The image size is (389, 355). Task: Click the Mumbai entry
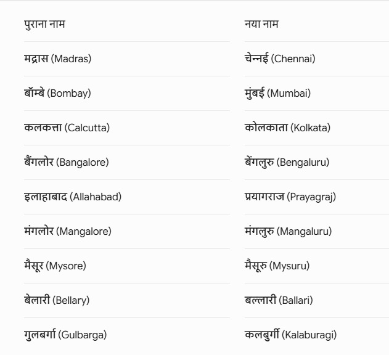277,93
